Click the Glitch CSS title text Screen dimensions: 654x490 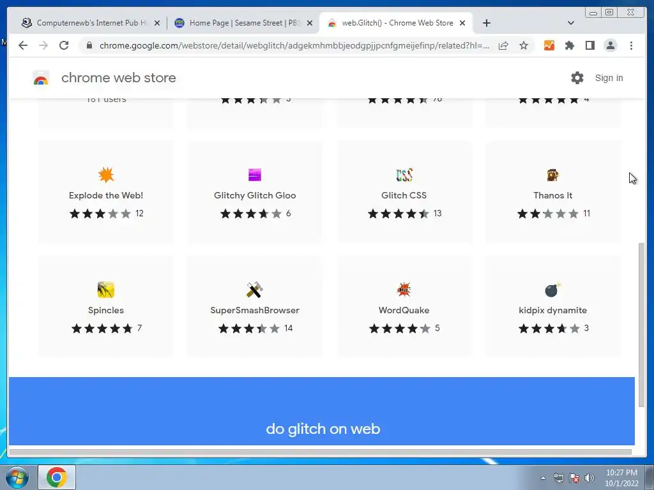click(x=404, y=195)
